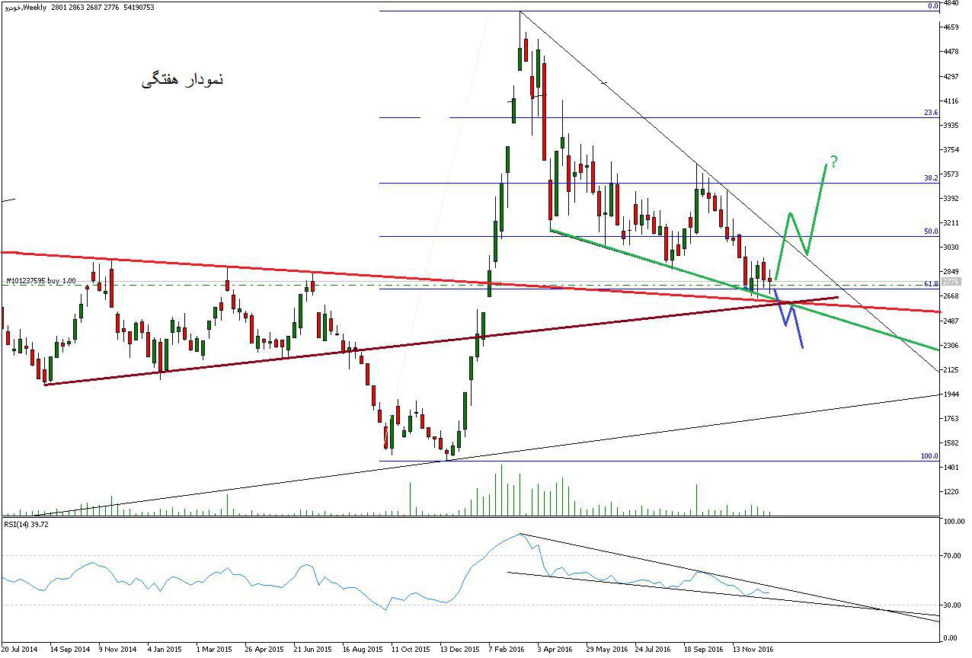The width and height of the screenshot is (972, 658).
Task: Click the 38.2 Fibonacci level label
Action: coord(930,178)
